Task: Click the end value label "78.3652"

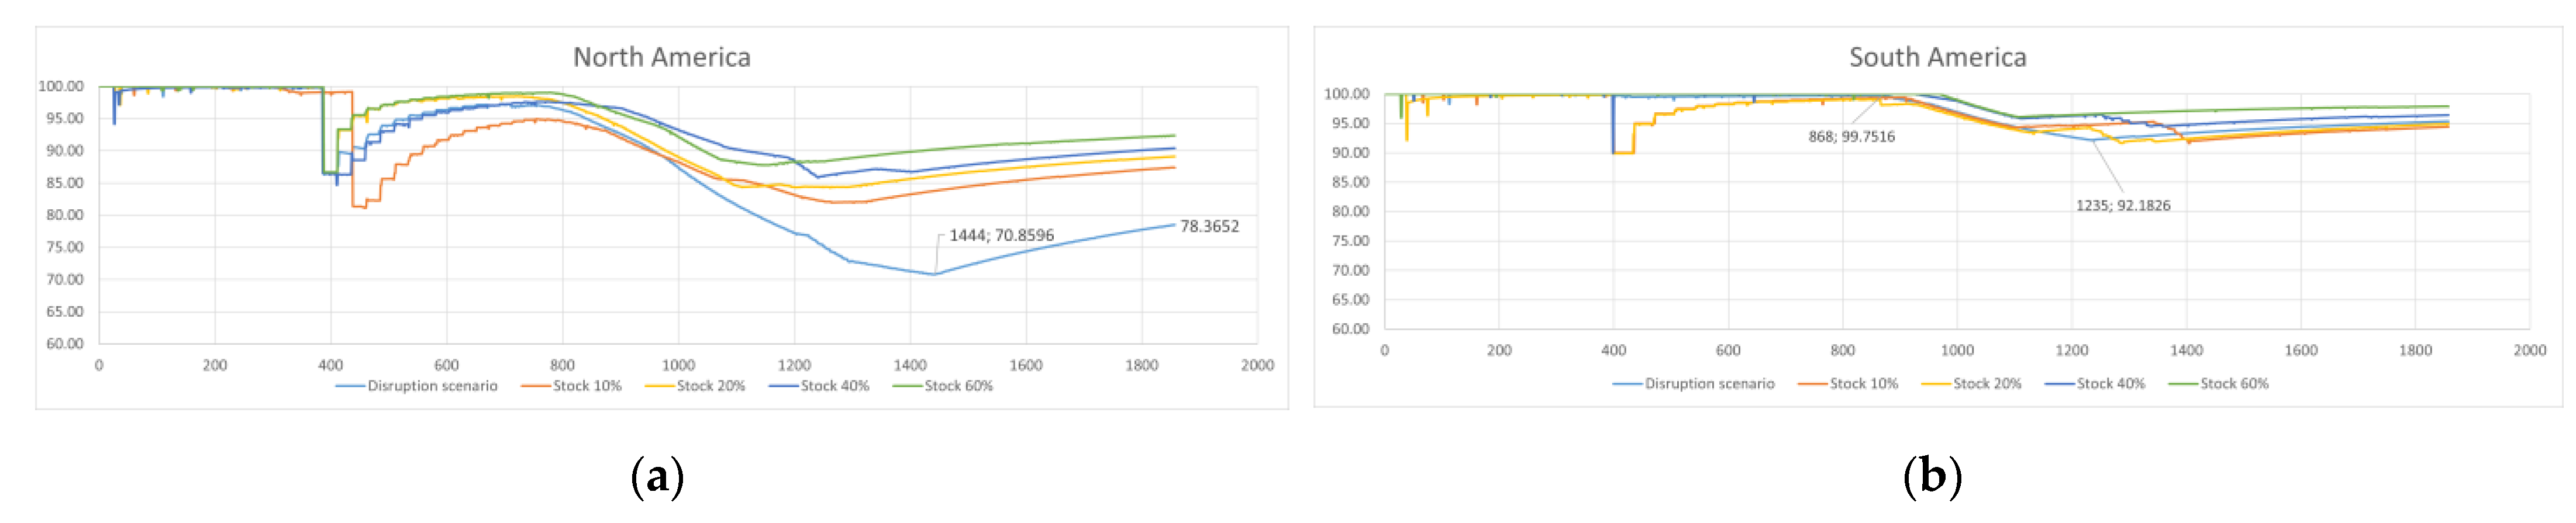Action: pos(1209,227)
